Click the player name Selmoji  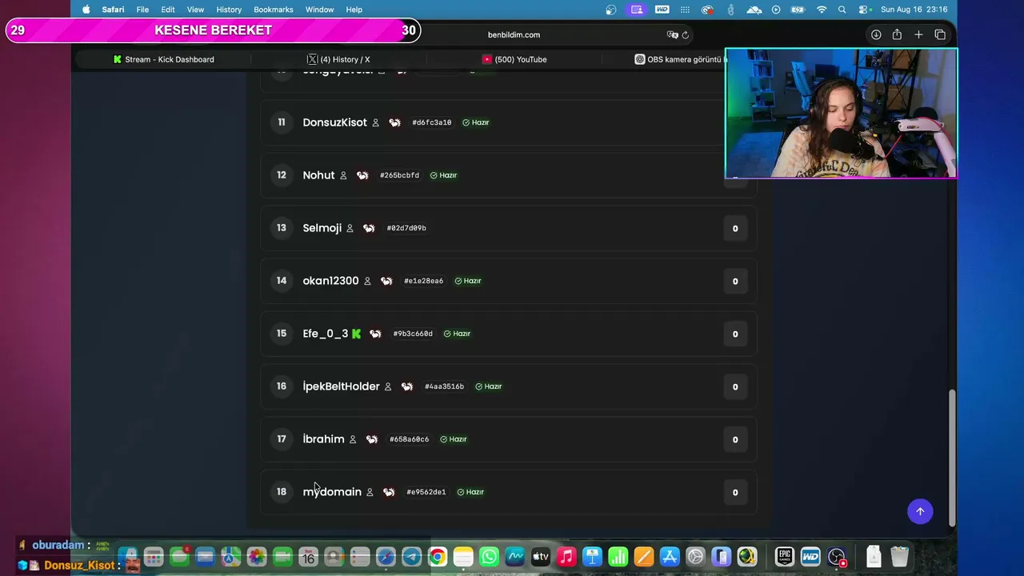click(x=322, y=228)
